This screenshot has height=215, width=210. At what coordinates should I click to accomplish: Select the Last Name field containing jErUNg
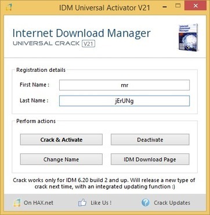click(124, 101)
